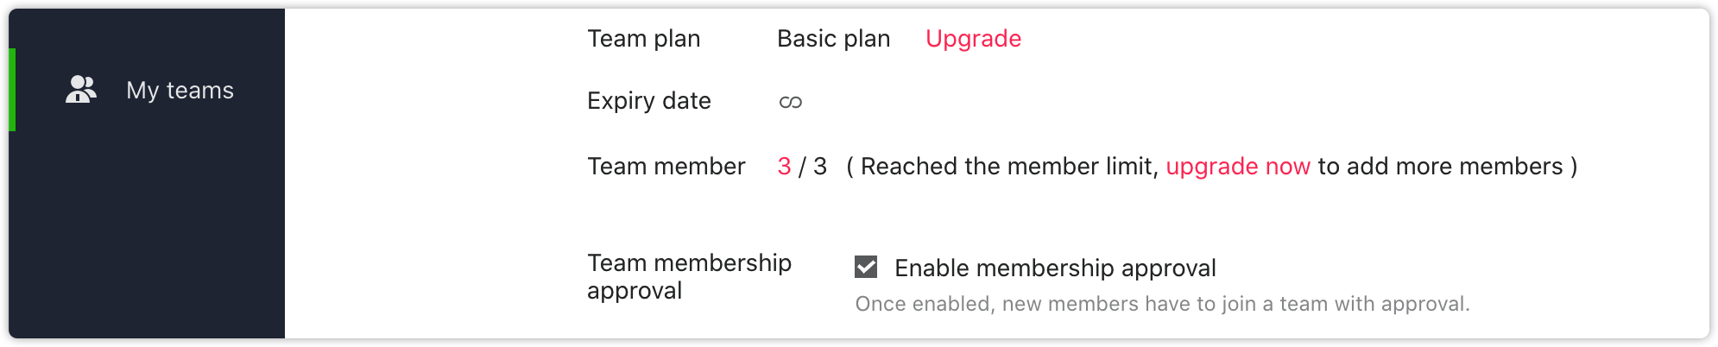Click the 'Team membership approval' label

(689, 276)
